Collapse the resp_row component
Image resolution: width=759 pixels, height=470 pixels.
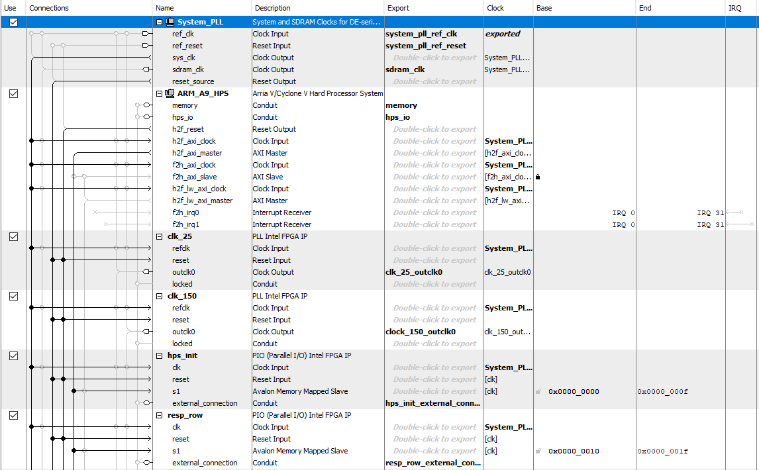159,415
